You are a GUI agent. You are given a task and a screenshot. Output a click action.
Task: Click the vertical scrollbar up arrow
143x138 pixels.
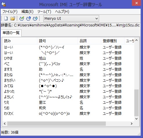click(136, 40)
